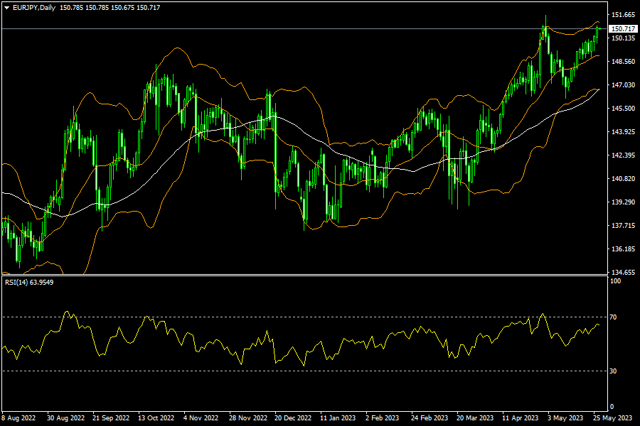Click the 151.665 price axis label
The image size is (640, 426).
pyautogui.click(x=623, y=15)
